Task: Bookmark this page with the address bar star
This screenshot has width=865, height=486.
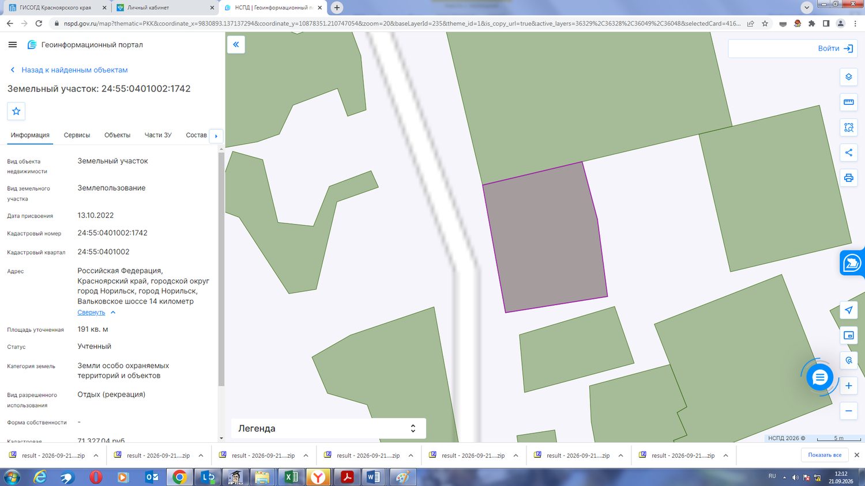Action: (x=765, y=24)
